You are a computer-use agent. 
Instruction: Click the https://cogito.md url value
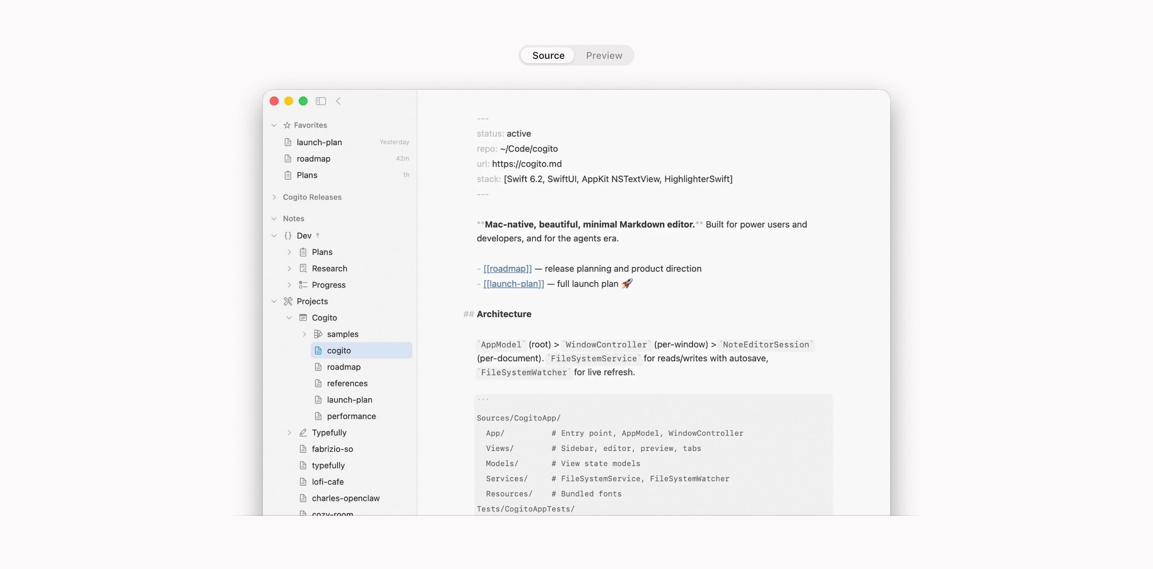pyautogui.click(x=527, y=164)
